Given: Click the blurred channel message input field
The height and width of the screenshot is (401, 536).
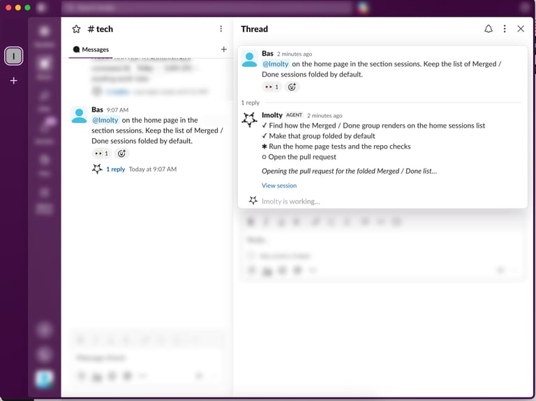Looking at the screenshot, I should (x=147, y=358).
